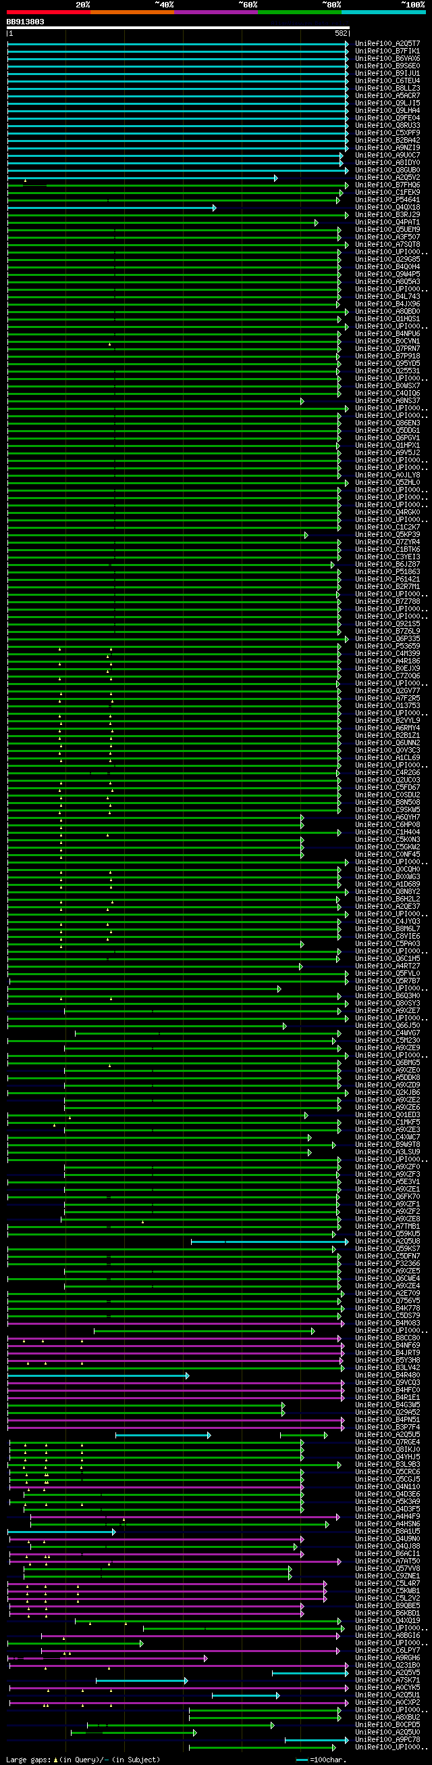The width and height of the screenshot is (432, 1765).
Task: Select the UniRef100_B8A1U5 label
Action: tap(387, 1531)
